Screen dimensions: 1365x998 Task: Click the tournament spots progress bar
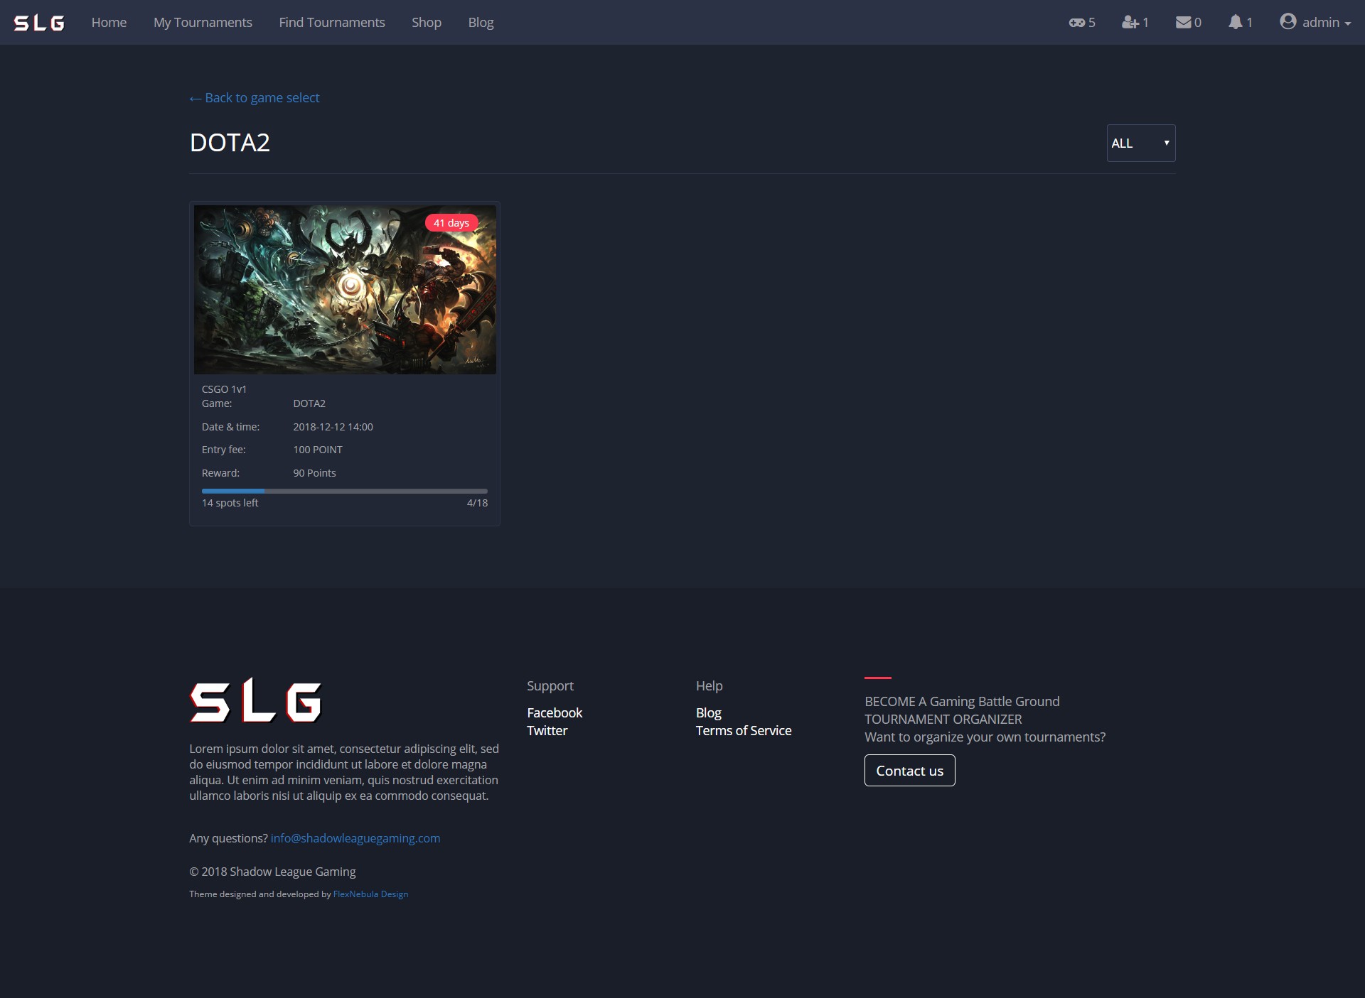coord(345,491)
